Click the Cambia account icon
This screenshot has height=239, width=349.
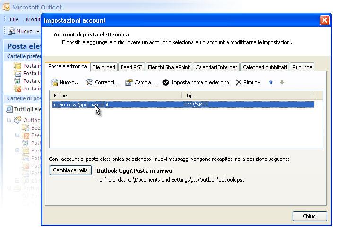(129, 82)
